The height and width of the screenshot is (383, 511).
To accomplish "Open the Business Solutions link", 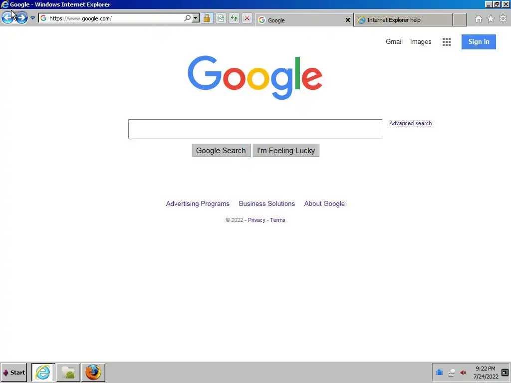I will click(x=266, y=203).
